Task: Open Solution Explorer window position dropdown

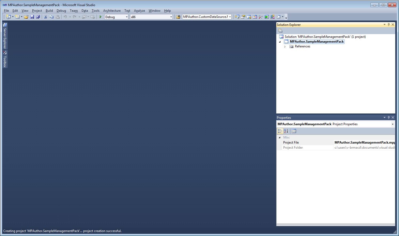Action: pos(385,25)
